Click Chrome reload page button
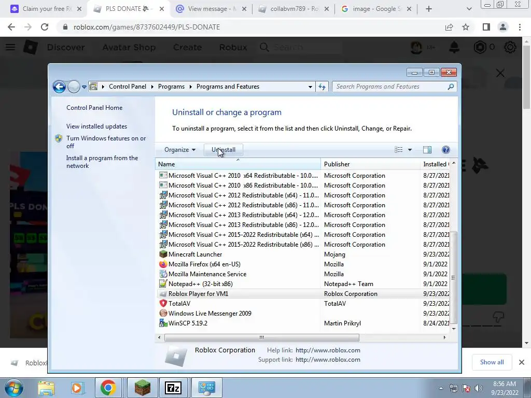531x398 pixels. [45, 27]
